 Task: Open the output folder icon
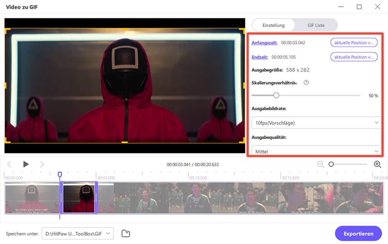coord(126,233)
